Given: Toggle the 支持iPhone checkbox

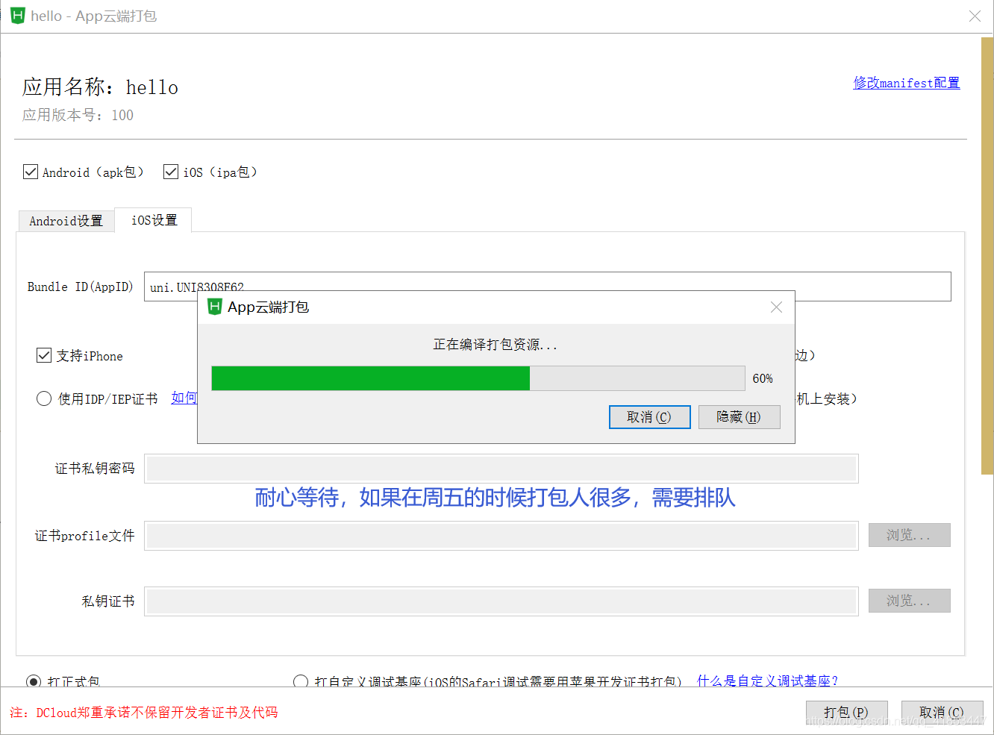Looking at the screenshot, I should (x=44, y=355).
